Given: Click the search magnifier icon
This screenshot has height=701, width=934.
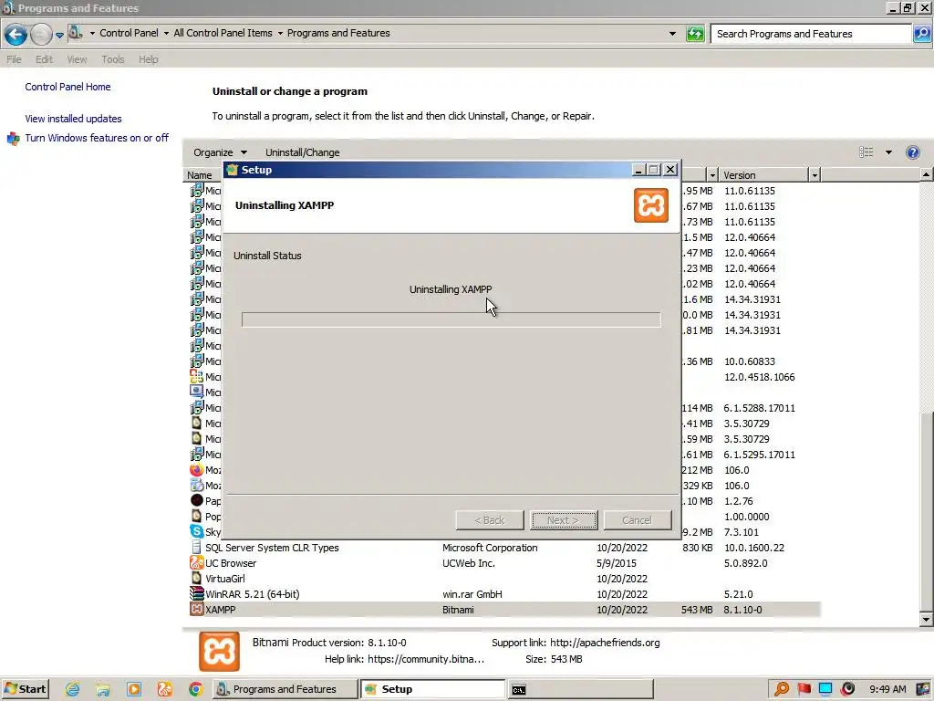Looking at the screenshot, I should click(x=921, y=34).
